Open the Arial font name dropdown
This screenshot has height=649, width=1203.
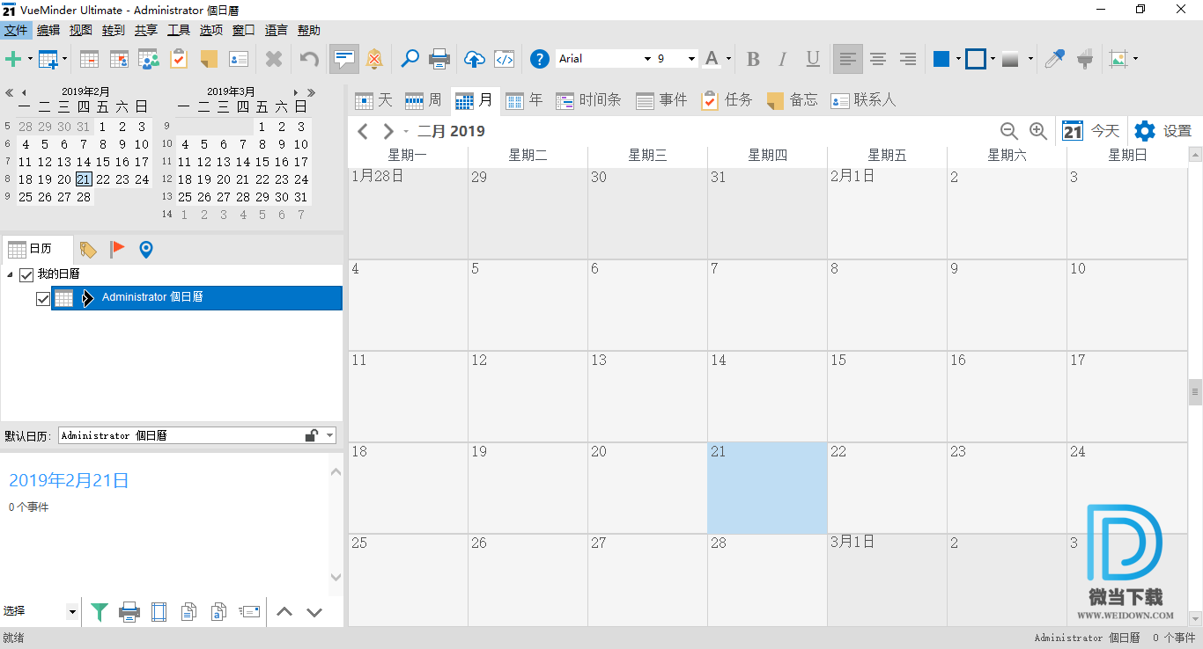coord(646,59)
